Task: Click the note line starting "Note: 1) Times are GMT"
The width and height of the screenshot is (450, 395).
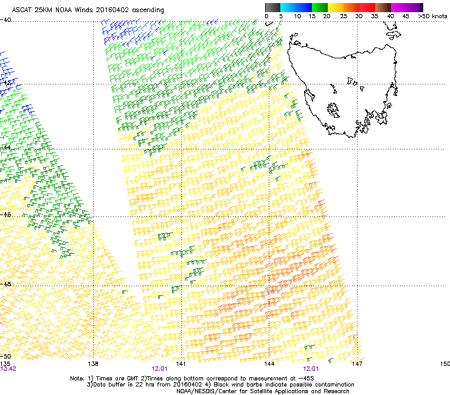Action: [192, 379]
